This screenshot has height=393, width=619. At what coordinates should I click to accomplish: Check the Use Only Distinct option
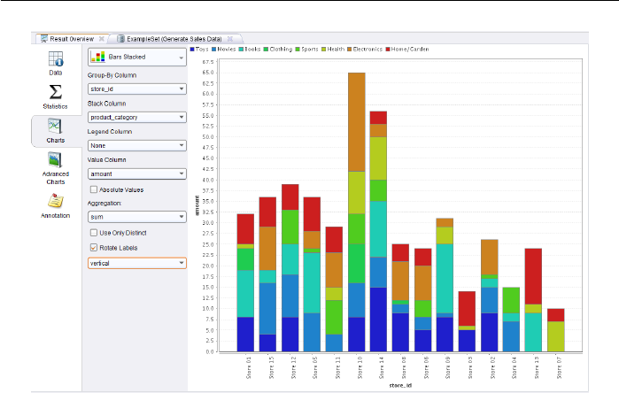tap(94, 232)
